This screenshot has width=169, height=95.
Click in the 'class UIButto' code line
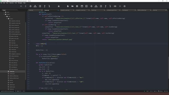pyautogui.click(x=41, y=44)
